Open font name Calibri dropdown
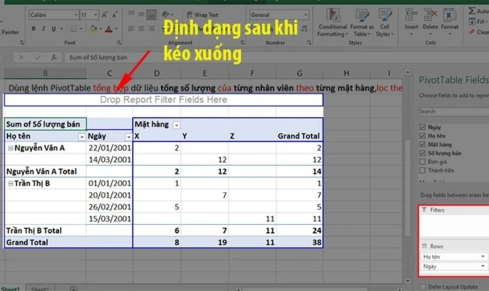The width and height of the screenshot is (489, 291). point(76,15)
